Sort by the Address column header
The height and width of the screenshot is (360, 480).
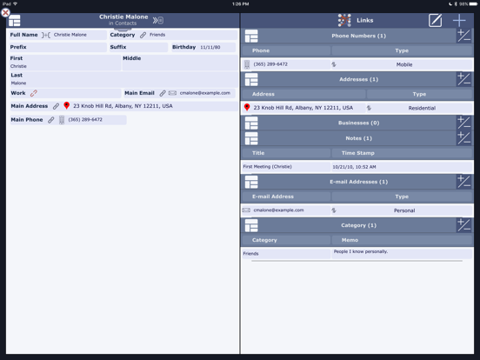pyautogui.click(x=304, y=94)
